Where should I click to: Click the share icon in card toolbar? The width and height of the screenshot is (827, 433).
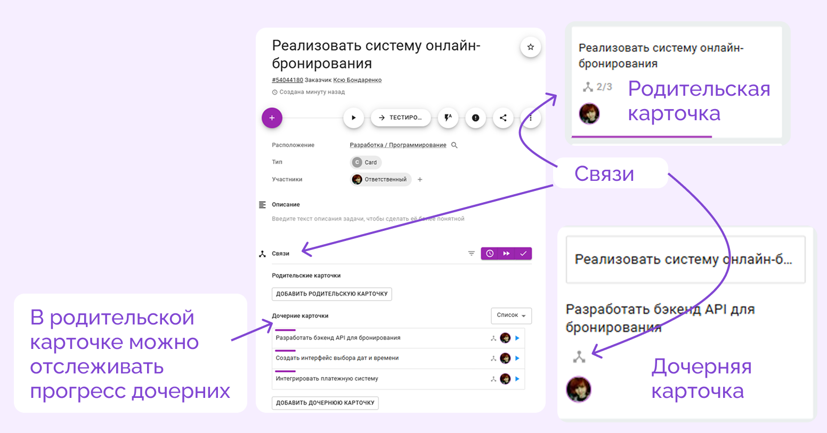point(503,118)
